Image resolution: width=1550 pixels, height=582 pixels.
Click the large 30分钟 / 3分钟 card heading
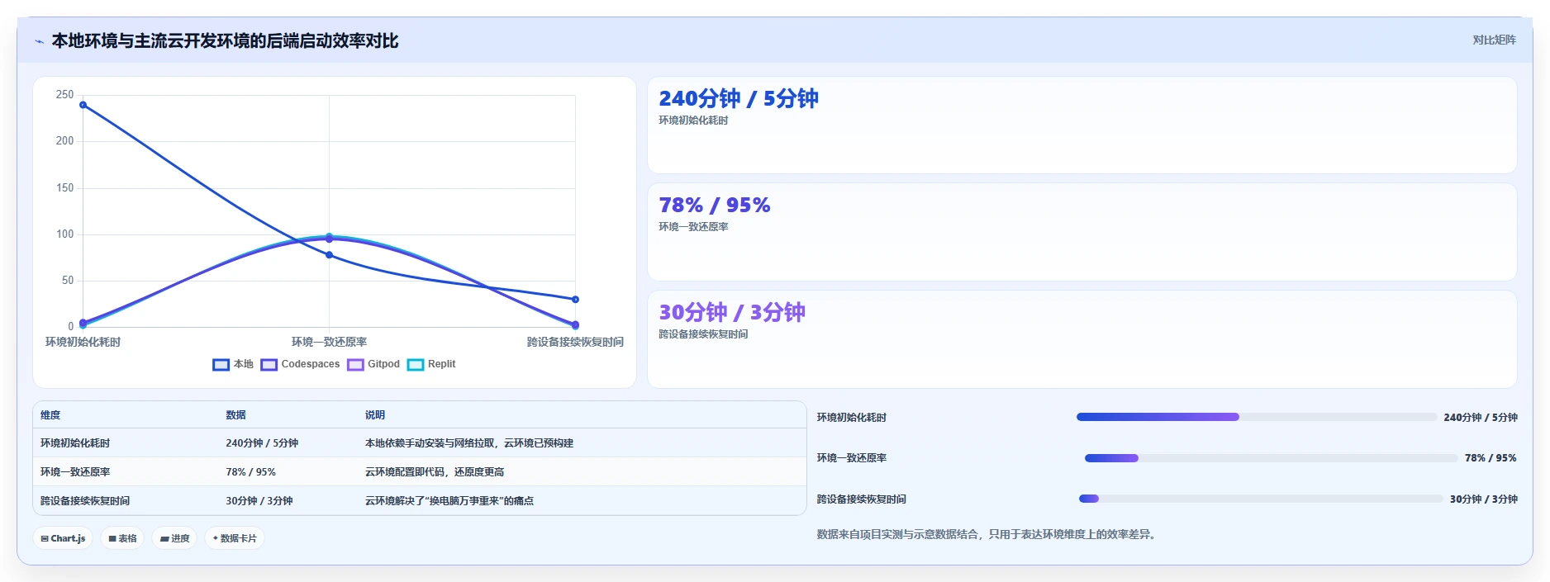[x=732, y=312]
